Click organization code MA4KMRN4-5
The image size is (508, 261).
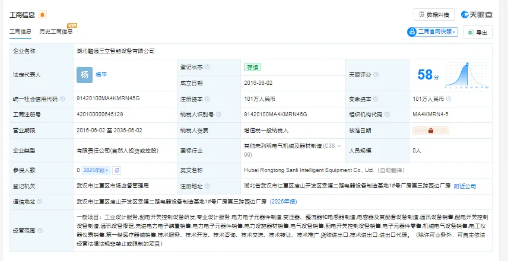click(431, 114)
